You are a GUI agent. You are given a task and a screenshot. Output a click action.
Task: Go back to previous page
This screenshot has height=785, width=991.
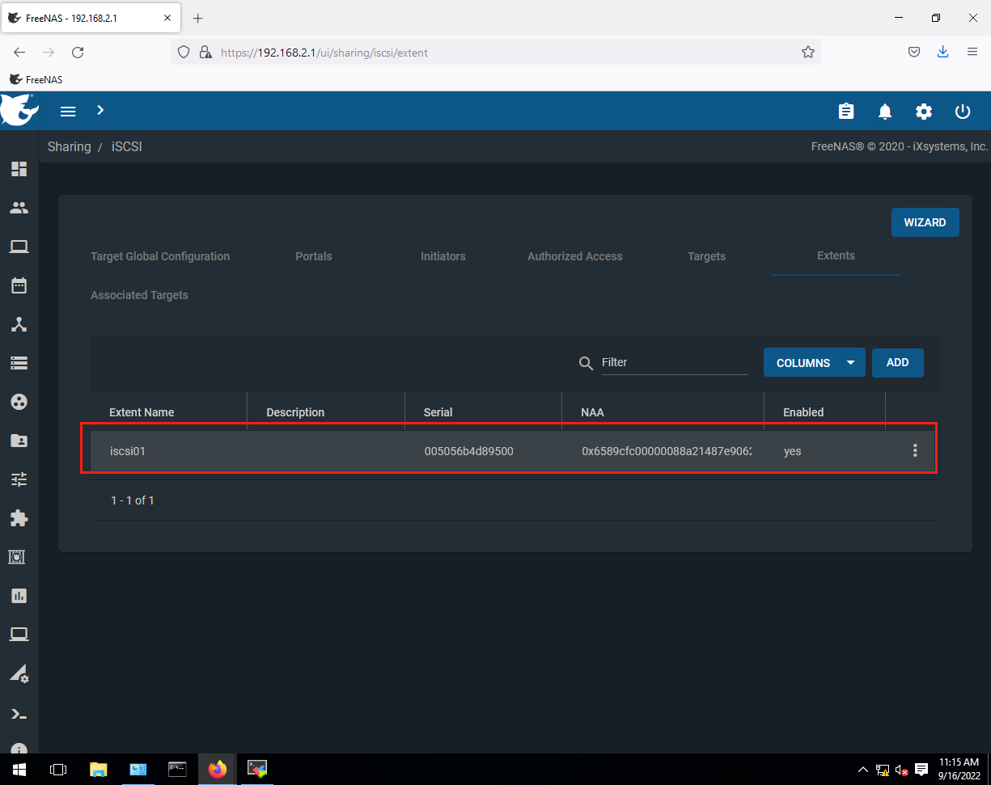pyautogui.click(x=19, y=53)
